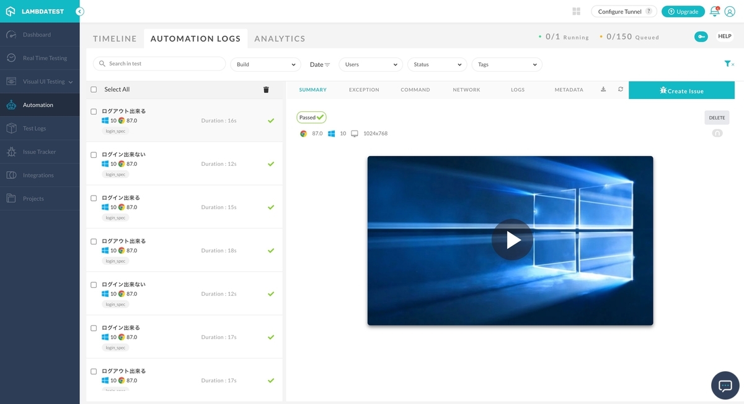The width and height of the screenshot is (744, 404).
Task: Click the LambdaTest logo
Action: [x=35, y=11]
